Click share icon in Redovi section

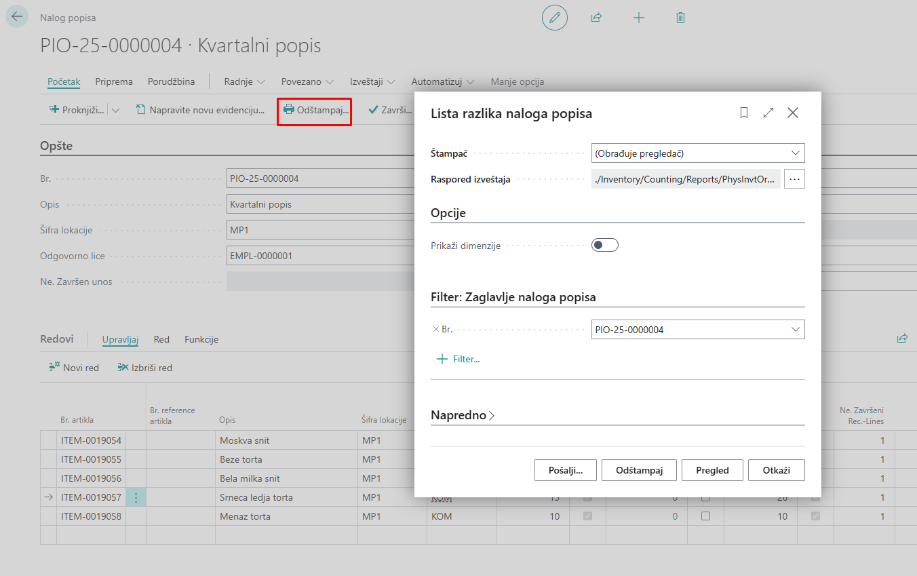[902, 339]
